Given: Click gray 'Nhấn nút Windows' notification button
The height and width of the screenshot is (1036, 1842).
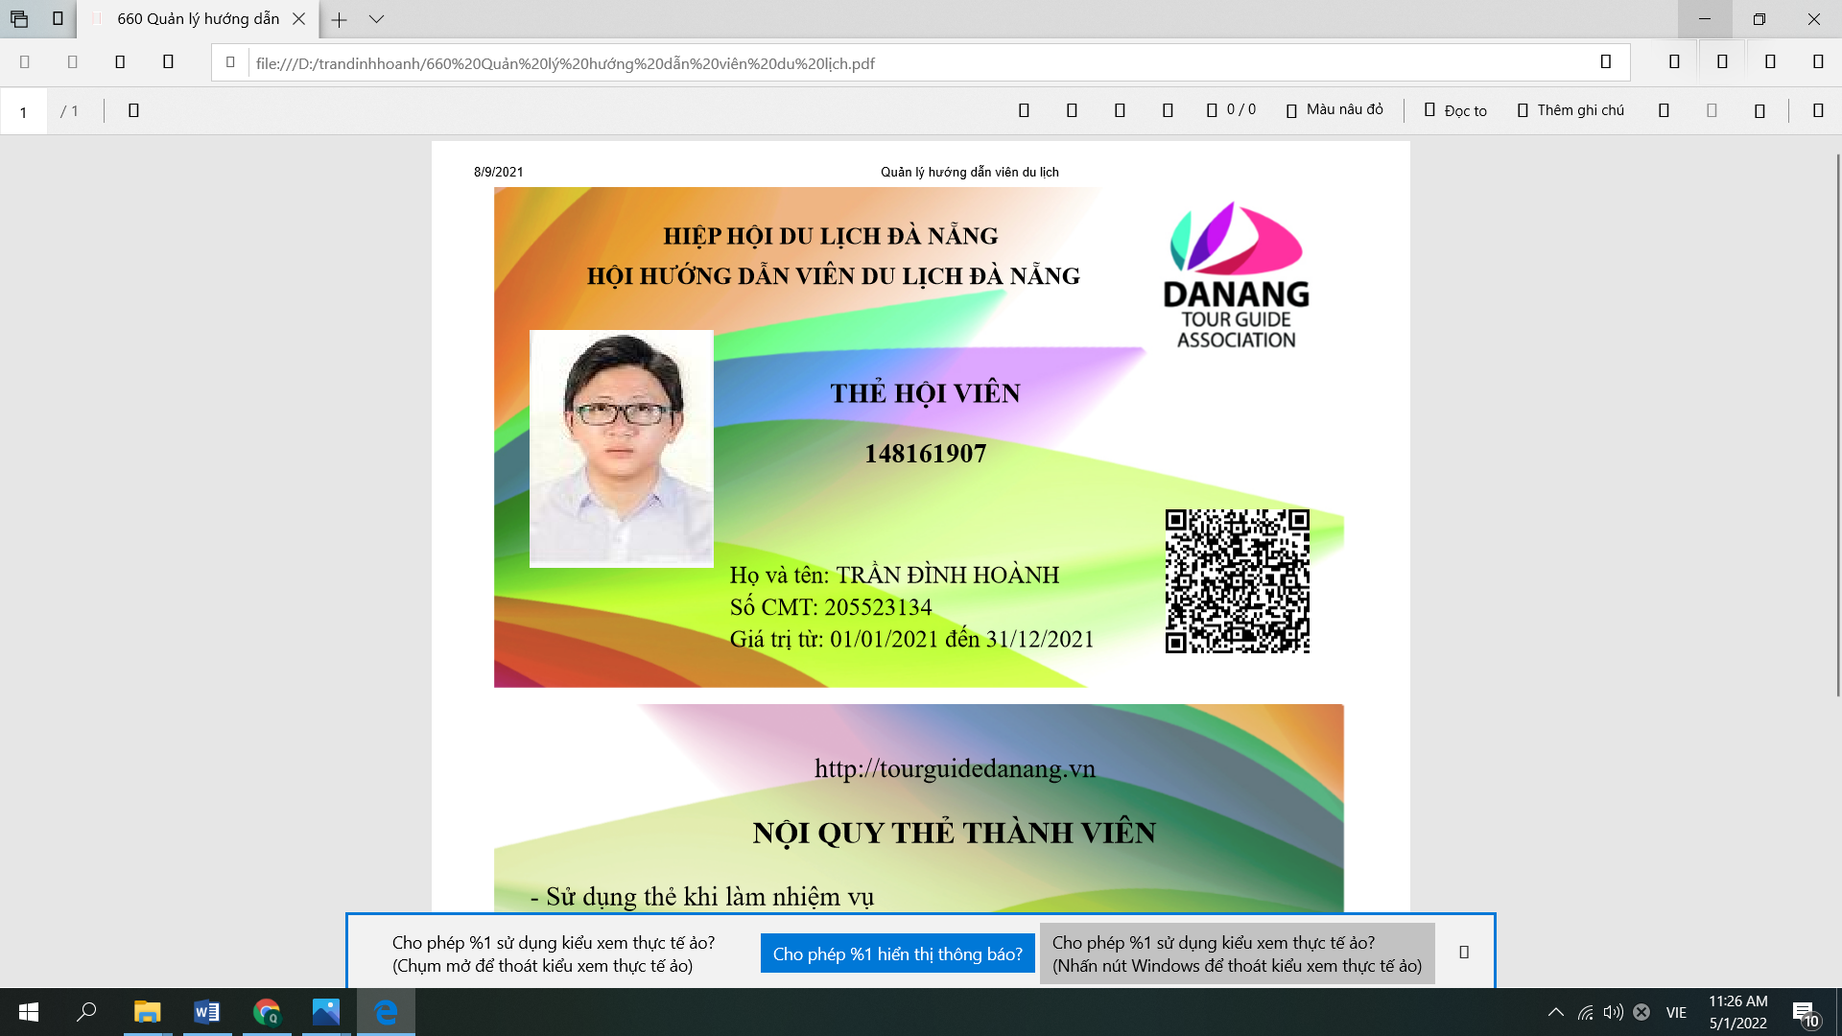Looking at the screenshot, I should (x=1237, y=954).
